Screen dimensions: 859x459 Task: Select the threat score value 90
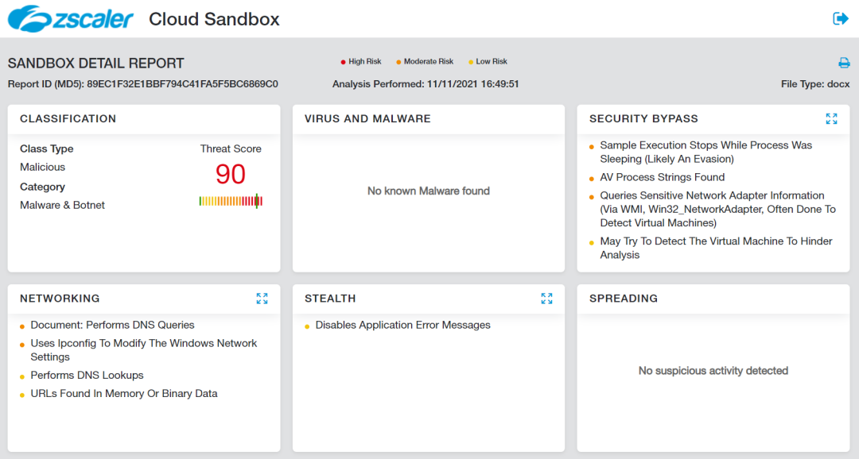pos(231,174)
